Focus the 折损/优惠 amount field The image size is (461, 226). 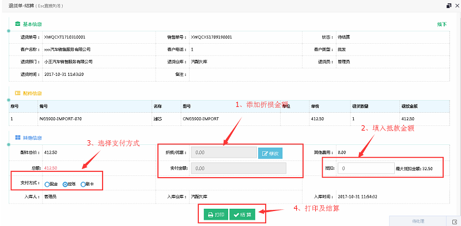pos(224,152)
